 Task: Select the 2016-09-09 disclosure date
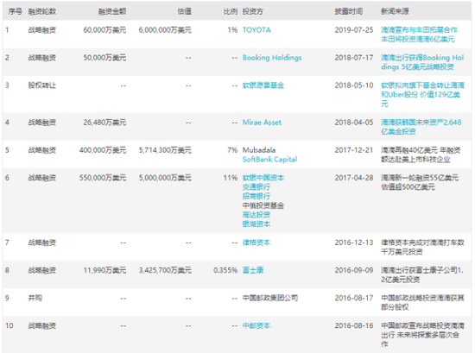[354, 270]
